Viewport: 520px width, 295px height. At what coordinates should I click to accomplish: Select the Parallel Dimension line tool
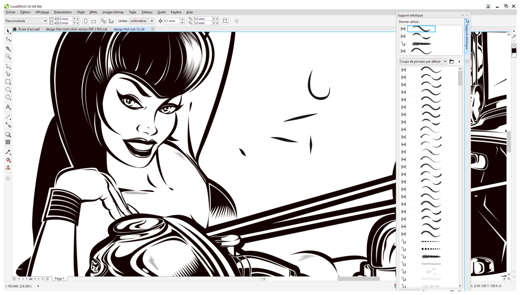[x=8, y=117]
